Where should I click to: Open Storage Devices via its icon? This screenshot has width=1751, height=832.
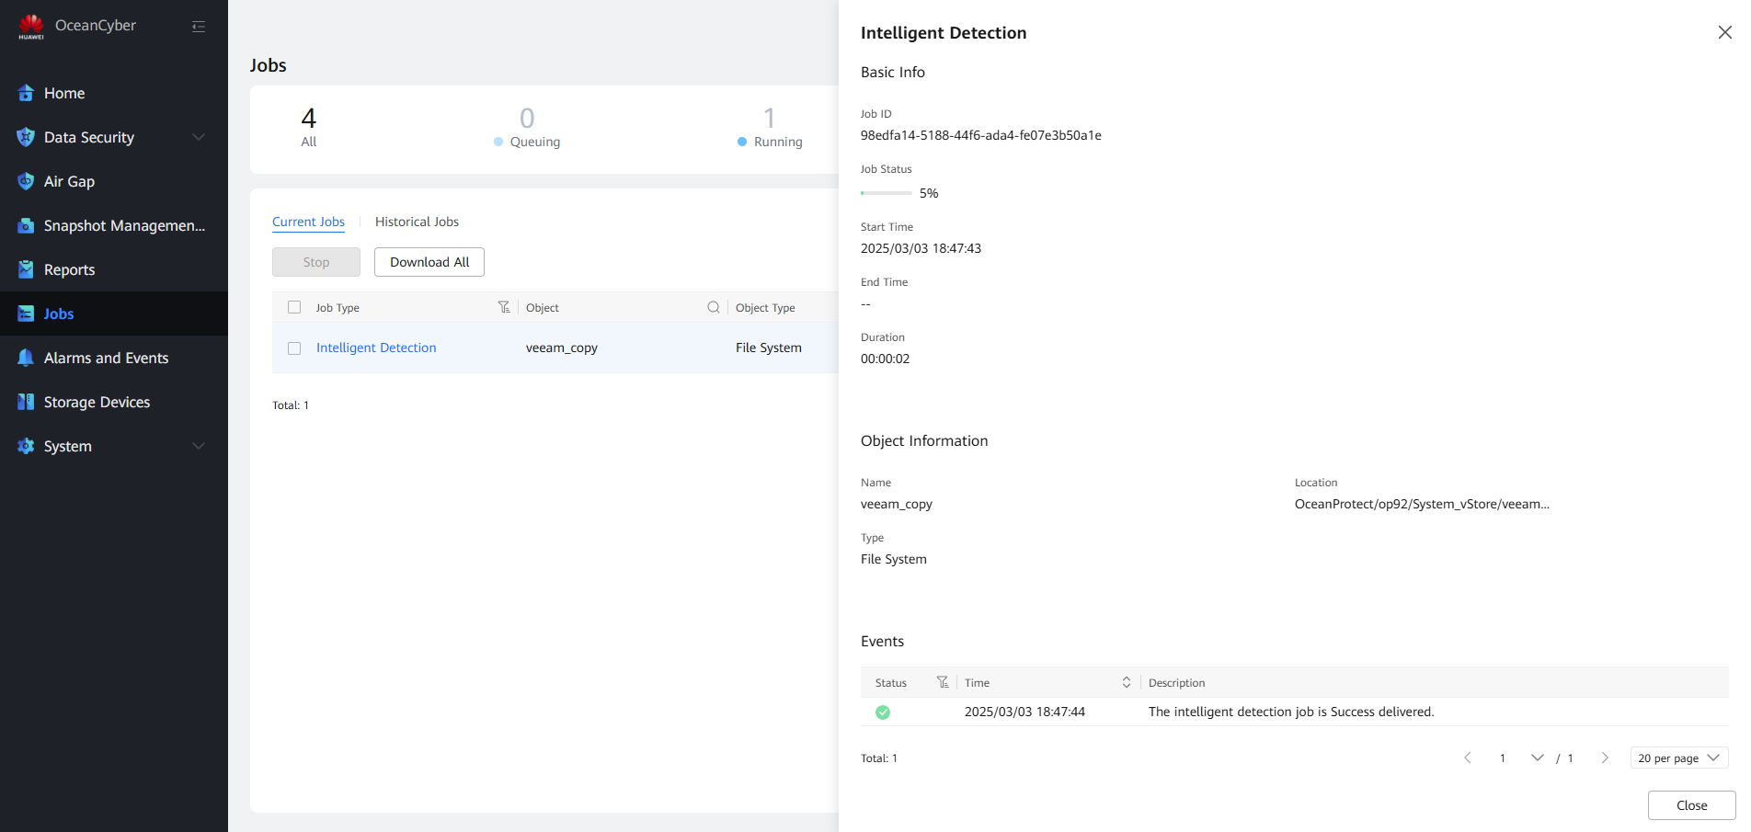26,402
